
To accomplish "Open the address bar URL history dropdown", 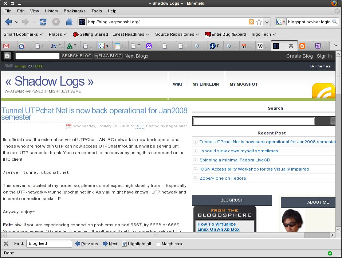I will pyautogui.click(x=267, y=22).
